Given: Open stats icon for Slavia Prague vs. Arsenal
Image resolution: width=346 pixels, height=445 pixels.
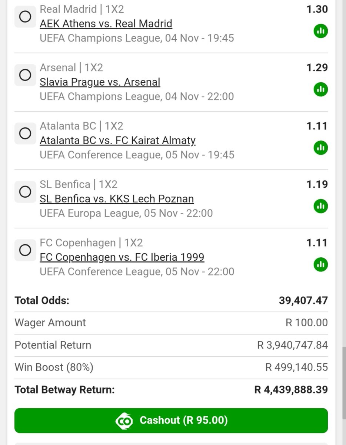Looking at the screenshot, I should click(320, 89).
